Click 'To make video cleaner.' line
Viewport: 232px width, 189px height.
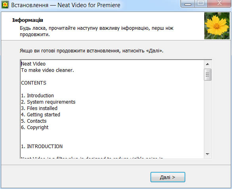(48, 70)
